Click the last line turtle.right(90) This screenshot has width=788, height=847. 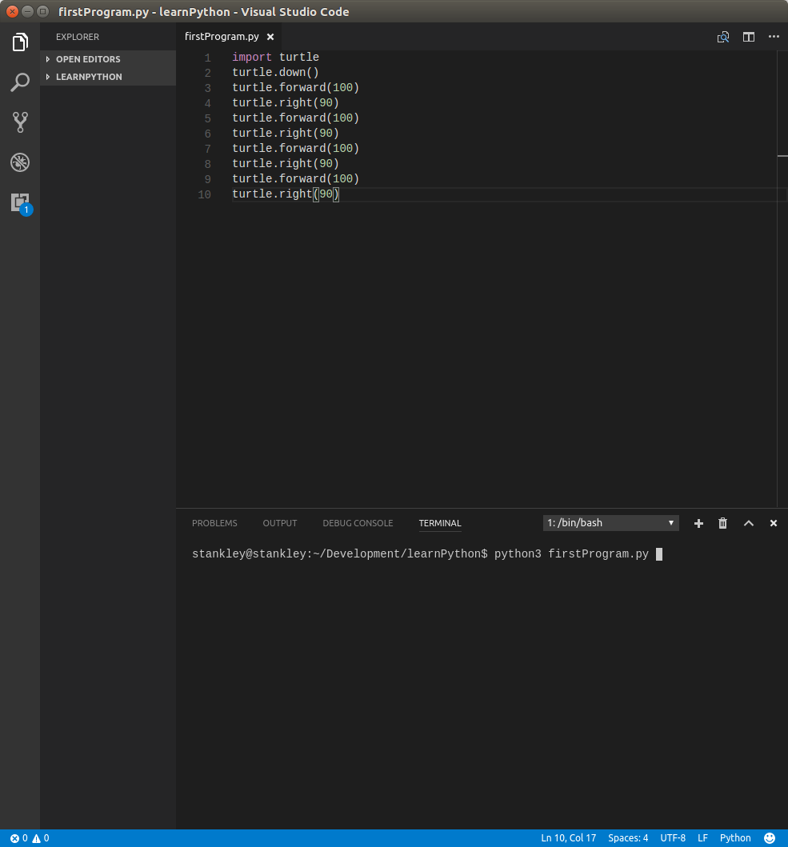point(286,194)
